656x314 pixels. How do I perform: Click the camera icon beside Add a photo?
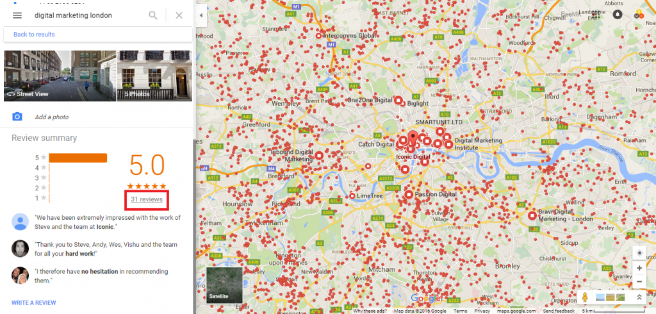pyautogui.click(x=17, y=117)
